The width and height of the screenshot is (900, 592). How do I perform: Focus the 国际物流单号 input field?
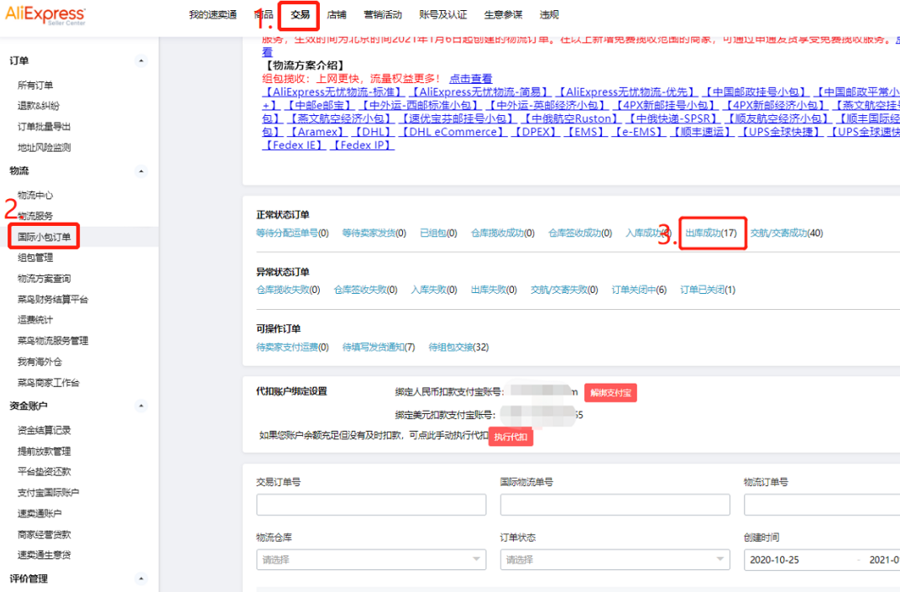(x=615, y=505)
